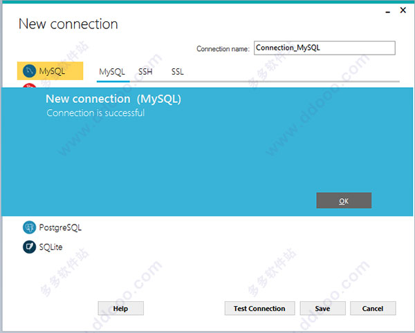Select PostgreSQL in the database type list
The image size is (415, 333).
tap(52, 227)
